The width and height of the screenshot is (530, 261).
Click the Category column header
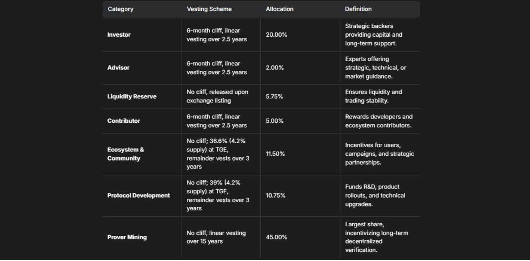tap(121, 9)
